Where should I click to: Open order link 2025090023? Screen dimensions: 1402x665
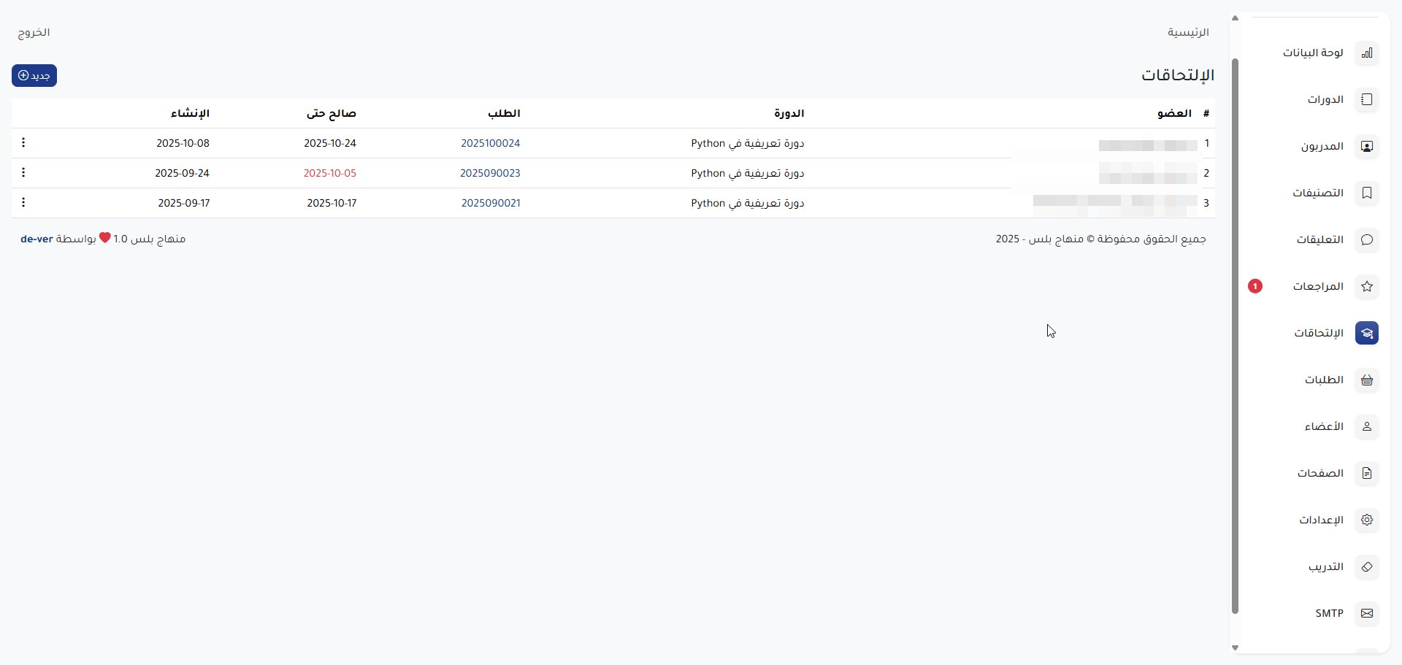click(x=490, y=174)
